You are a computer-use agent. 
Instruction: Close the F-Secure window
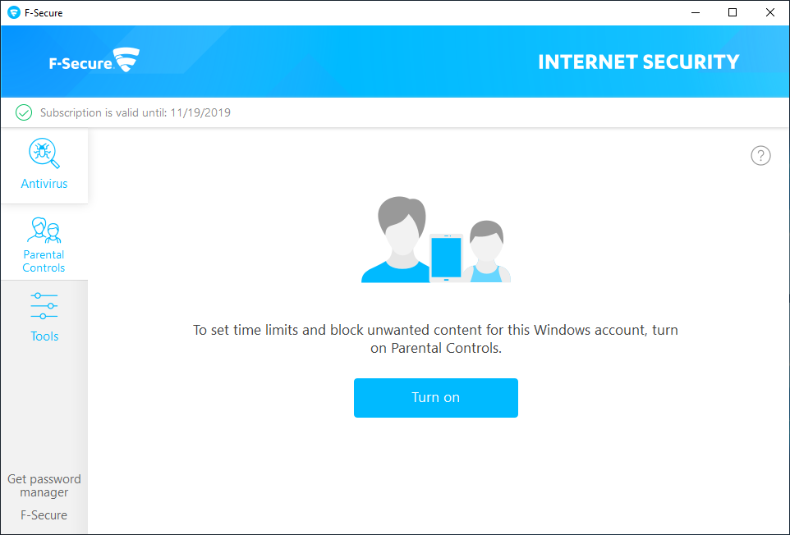770,12
